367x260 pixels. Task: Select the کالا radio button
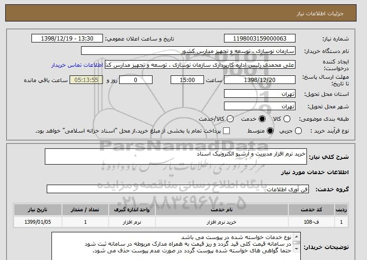(287, 119)
